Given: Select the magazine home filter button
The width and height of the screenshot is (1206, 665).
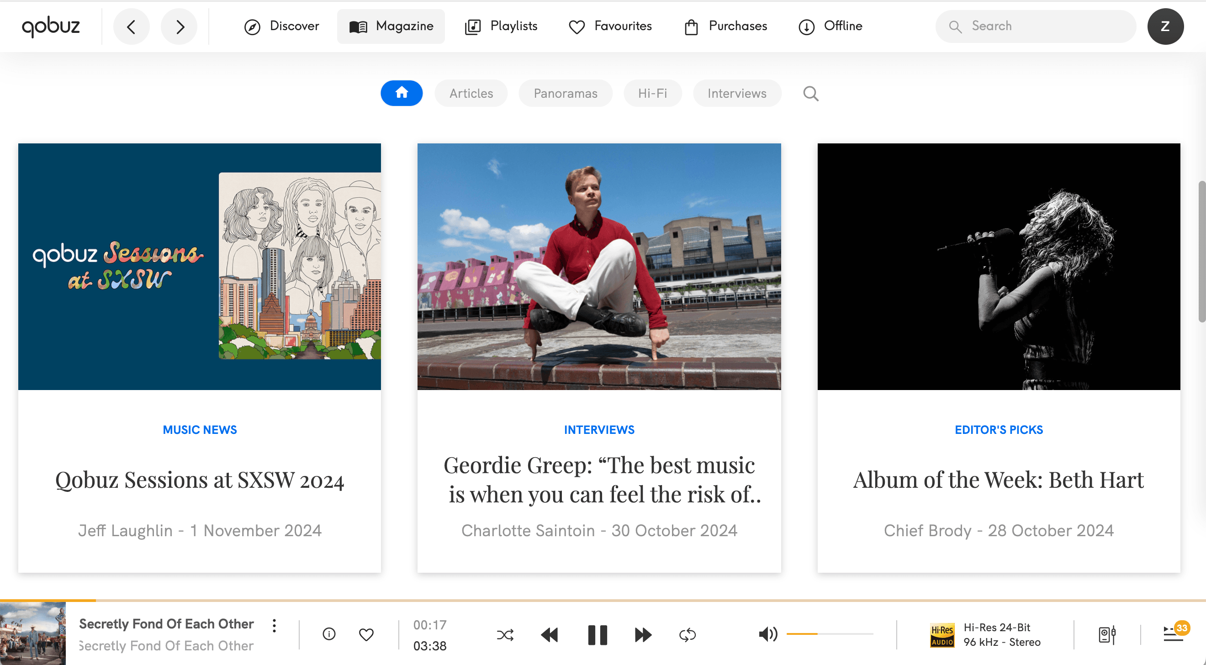Looking at the screenshot, I should [x=402, y=93].
